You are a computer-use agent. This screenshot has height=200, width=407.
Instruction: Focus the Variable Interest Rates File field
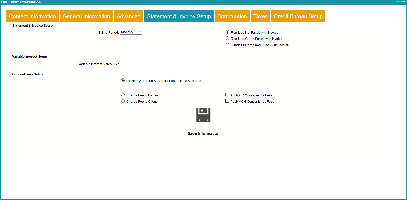point(164,63)
